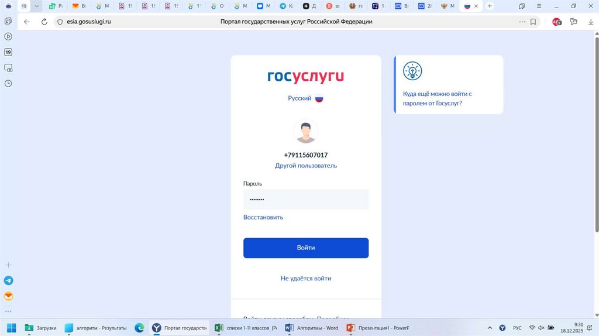Open the browser hamburger menu
The image size is (599, 336).
pos(539,6)
